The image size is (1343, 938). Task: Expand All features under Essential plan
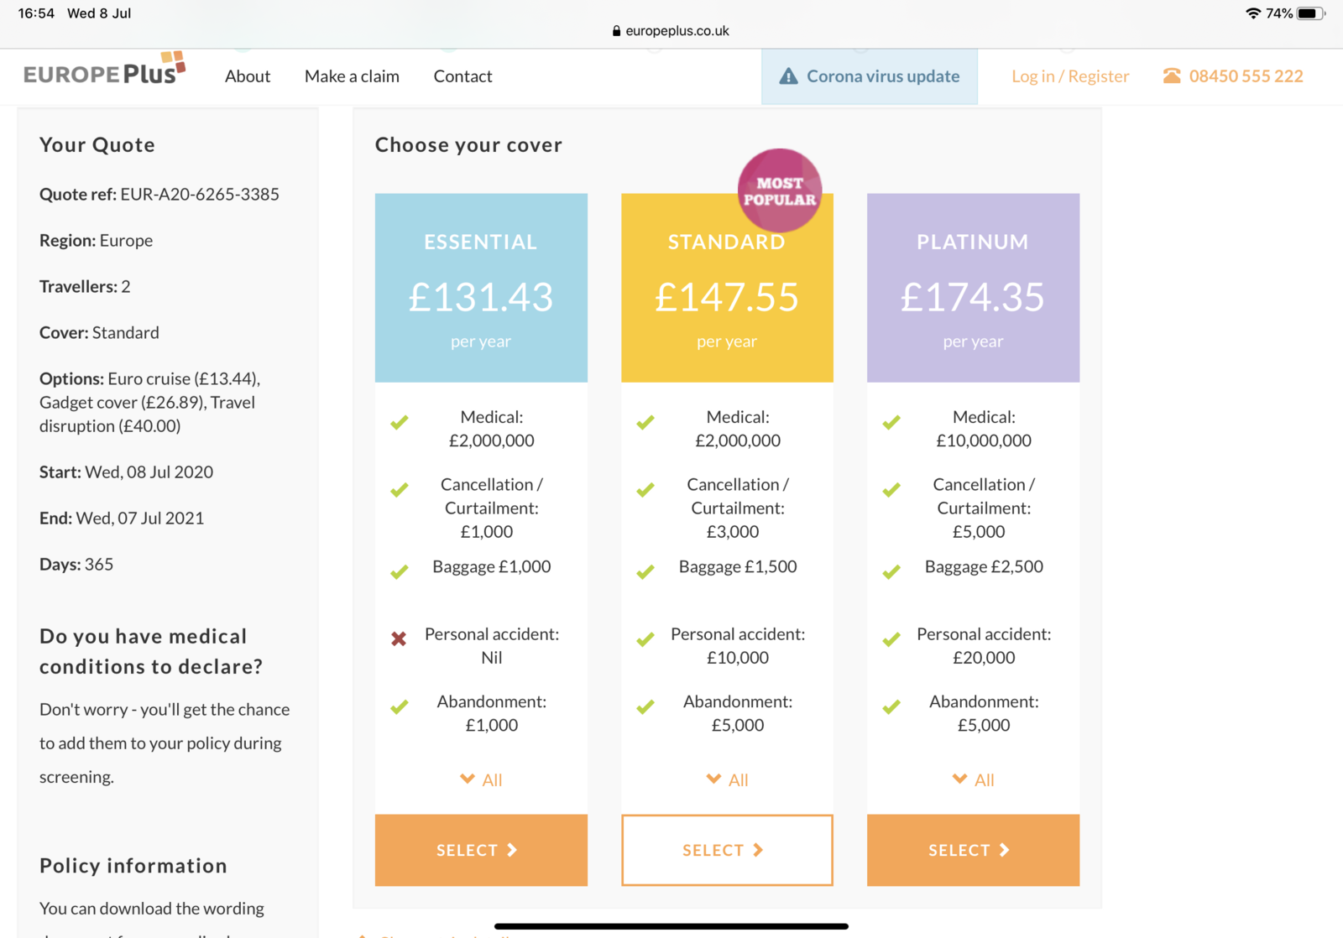[482, 779]
